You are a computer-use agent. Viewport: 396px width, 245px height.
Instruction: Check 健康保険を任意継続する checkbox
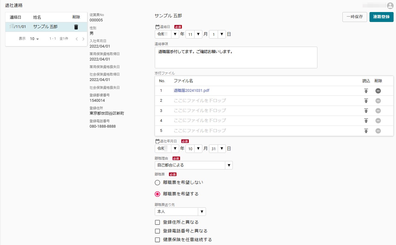(x=157, y=240)
